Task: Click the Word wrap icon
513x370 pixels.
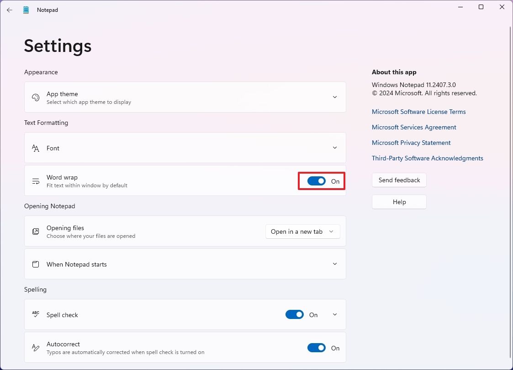Action: click(x=36, y=181)
